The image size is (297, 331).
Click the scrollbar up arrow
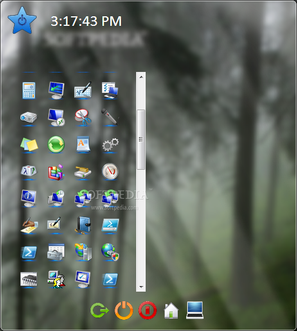click(x=141, y=77)
